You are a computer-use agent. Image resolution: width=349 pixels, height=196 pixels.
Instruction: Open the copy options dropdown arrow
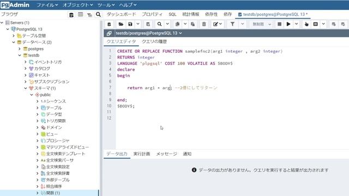click(185, 24)
